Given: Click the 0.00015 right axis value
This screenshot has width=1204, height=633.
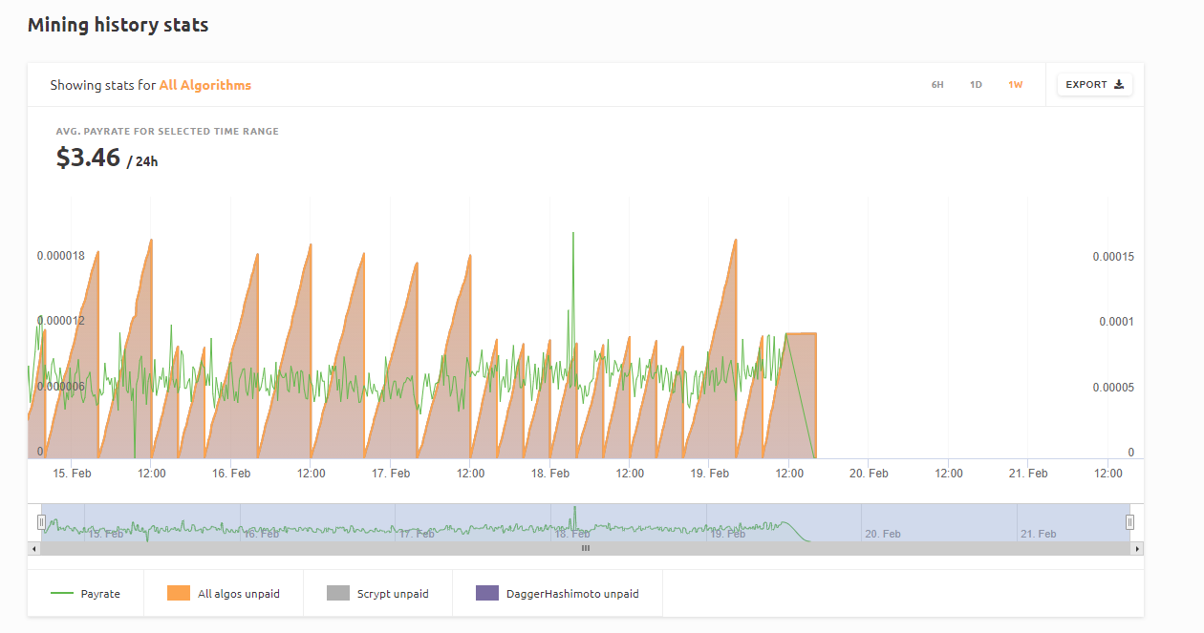Looking at the screenshot, I should (x=1113, y=257).
